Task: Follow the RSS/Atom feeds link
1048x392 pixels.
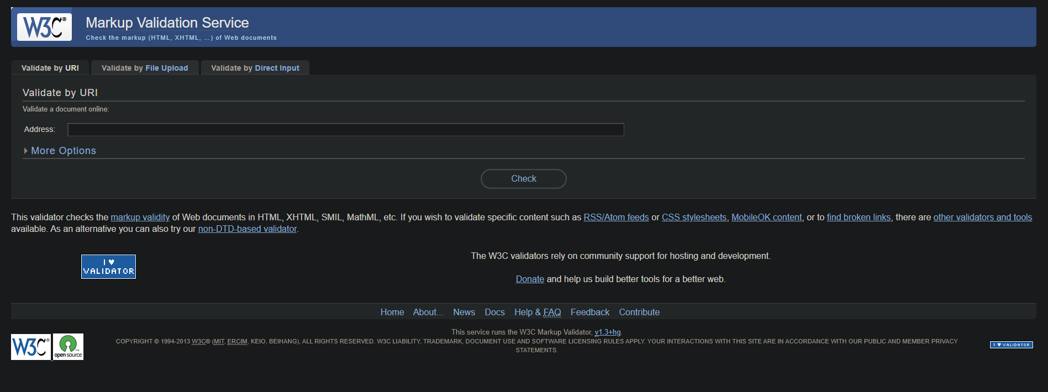Action: coord(617,218)
